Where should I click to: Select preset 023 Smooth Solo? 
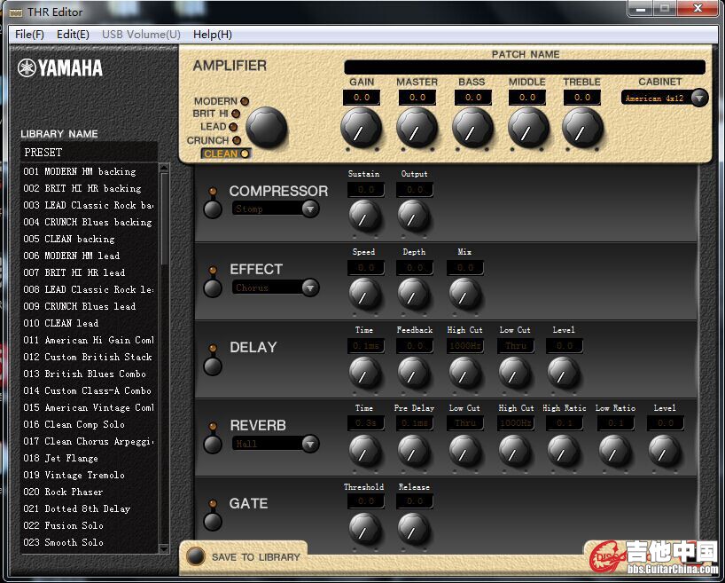coord(89,542)
